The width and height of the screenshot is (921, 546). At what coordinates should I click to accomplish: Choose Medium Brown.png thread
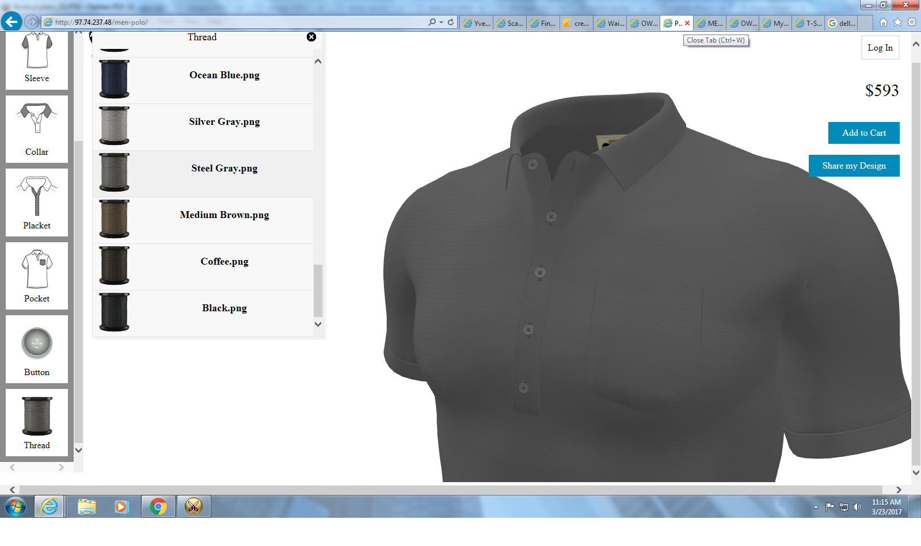[224, 215]
